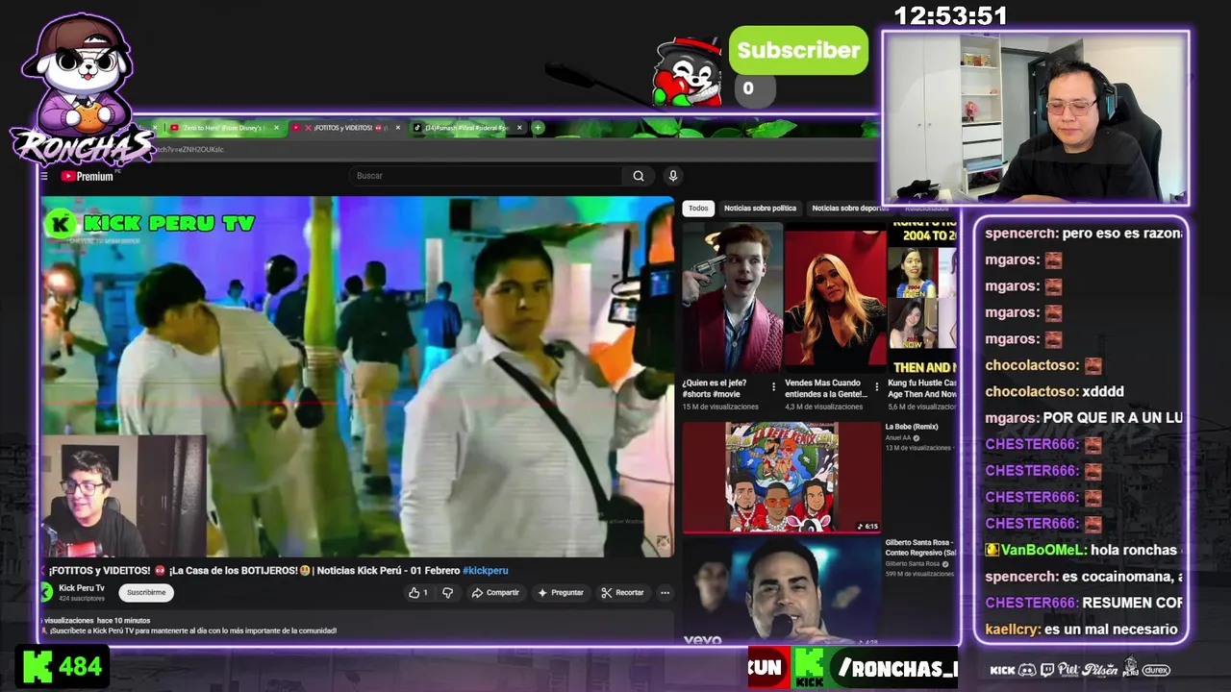Click the Kick Peru TV channel avatar
The image size is (1231, 692).
[x=46, y=592]
